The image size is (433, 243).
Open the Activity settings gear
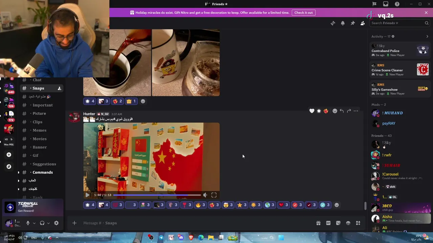coord(393,36)
